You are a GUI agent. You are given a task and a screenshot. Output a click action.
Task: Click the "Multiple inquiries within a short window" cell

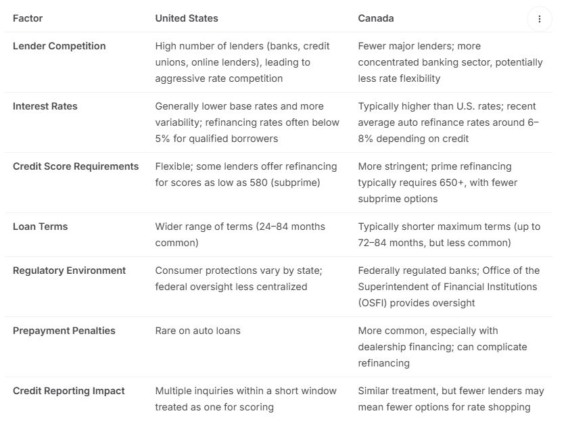click(244, 399)
